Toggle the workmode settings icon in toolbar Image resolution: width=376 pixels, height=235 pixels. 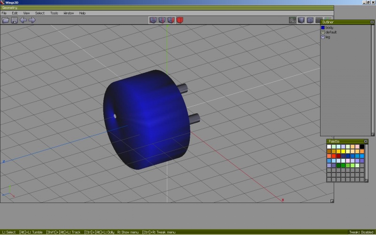click(x=292, y=20)
